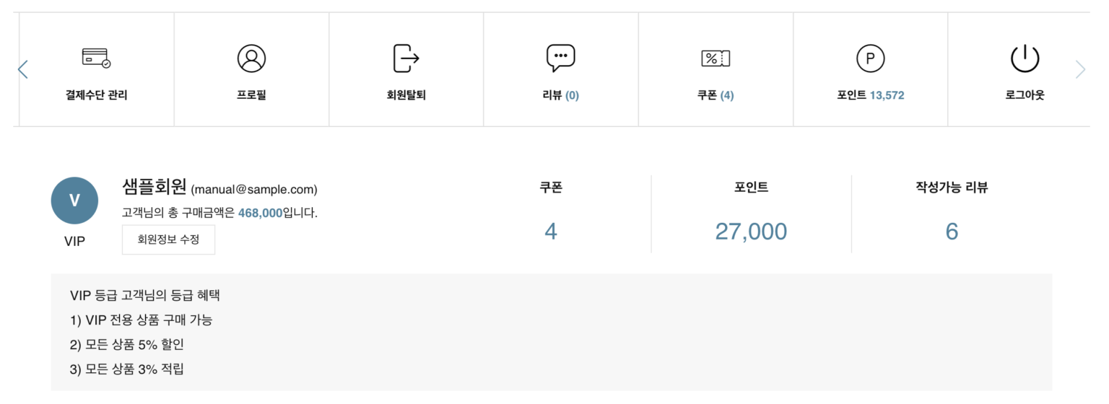Viewport: 1109px width, 404px height.
Task: Select the 프로필 menu label
Action: [251, 95]
